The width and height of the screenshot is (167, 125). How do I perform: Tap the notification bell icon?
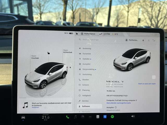(143, 40)
